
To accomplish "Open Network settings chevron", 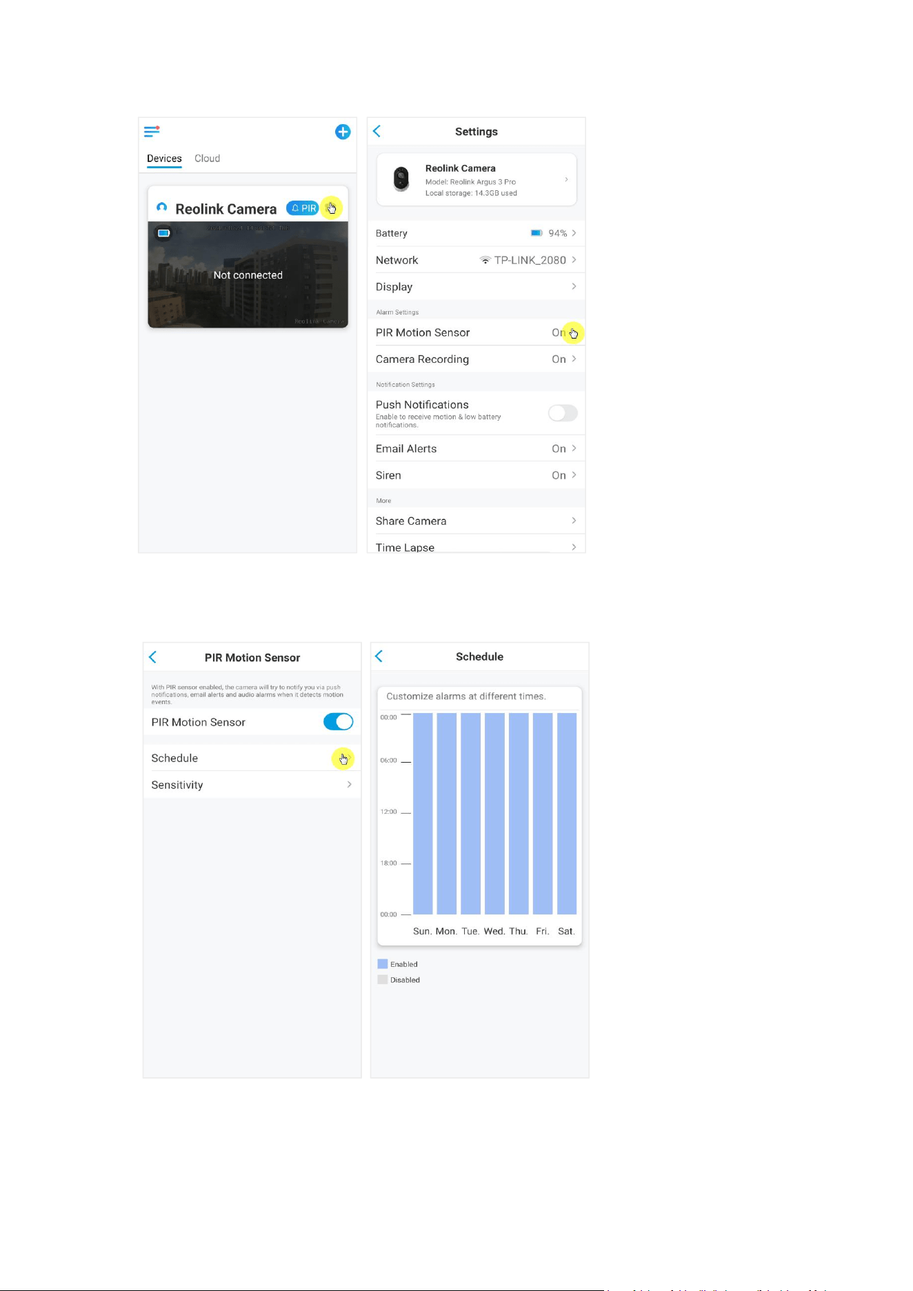I will [x=574, y=260].
